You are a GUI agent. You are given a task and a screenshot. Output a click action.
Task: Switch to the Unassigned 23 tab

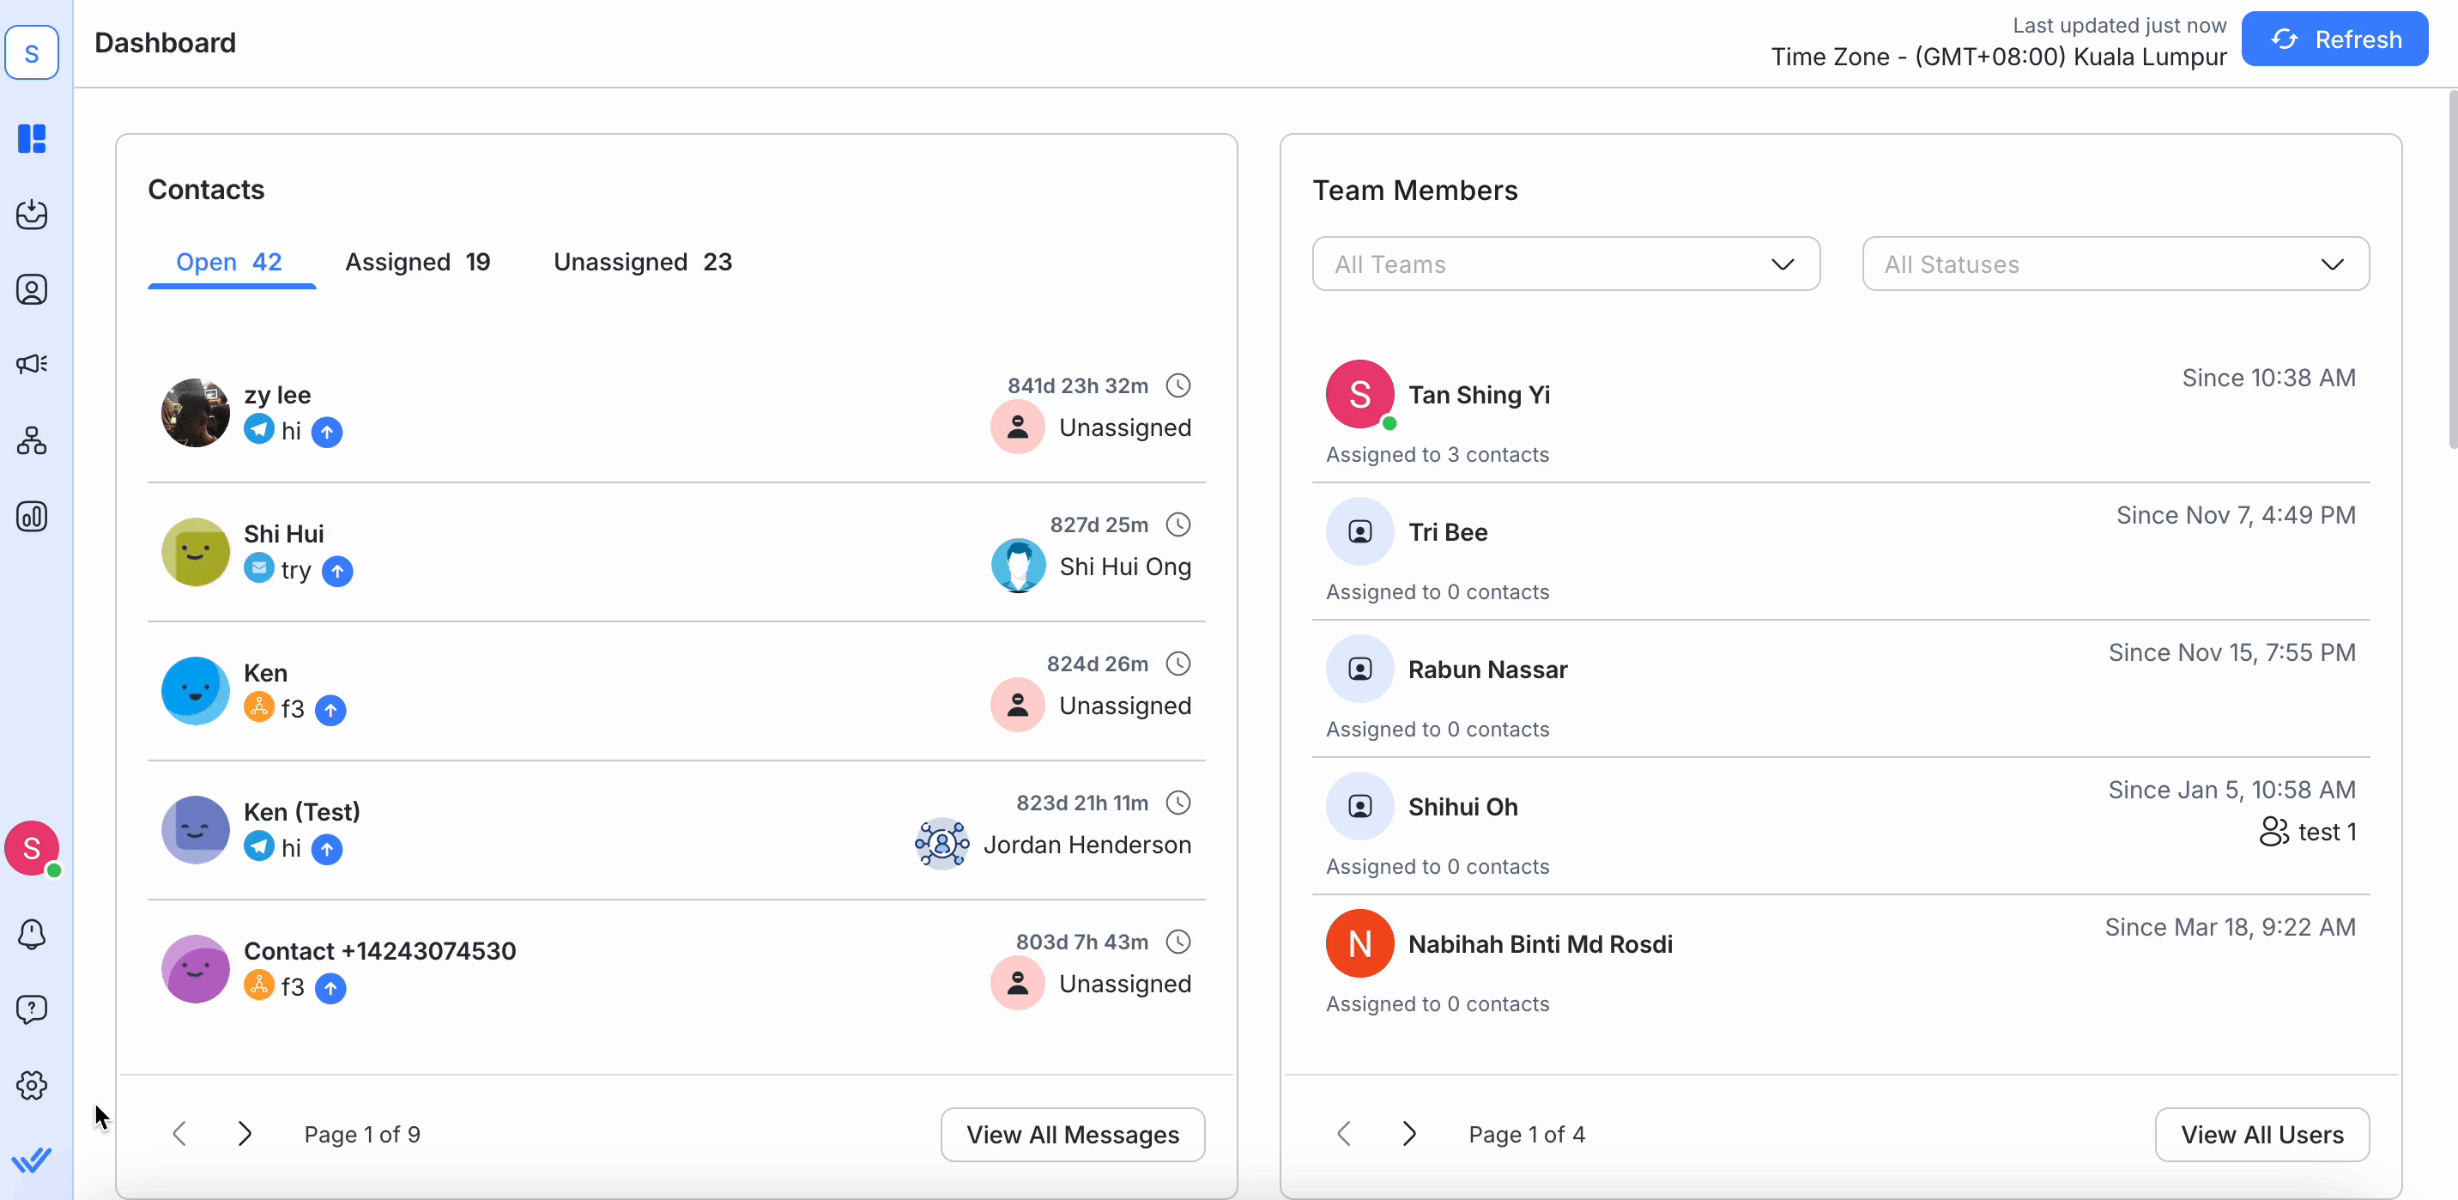click(642, 262)
